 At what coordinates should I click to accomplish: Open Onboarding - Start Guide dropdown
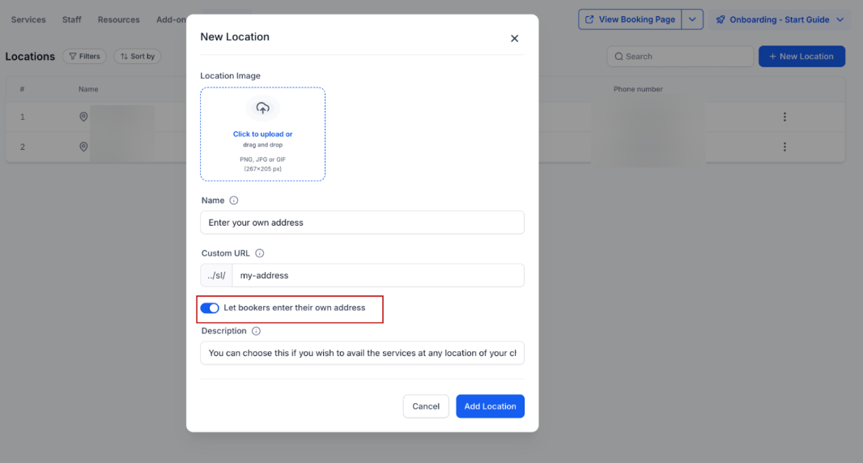779,19
